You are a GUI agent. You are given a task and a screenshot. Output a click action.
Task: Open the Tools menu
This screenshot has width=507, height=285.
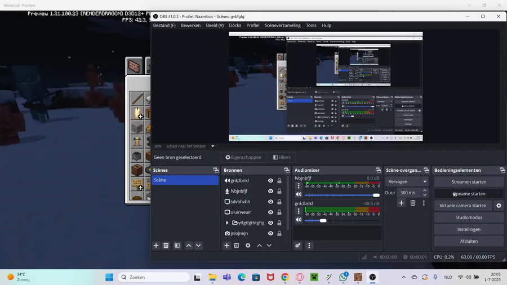[x=311, y=25]
